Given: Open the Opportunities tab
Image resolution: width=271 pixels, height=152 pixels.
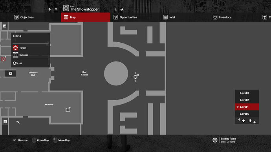Looking at the screenshot, I should point(125,17).
